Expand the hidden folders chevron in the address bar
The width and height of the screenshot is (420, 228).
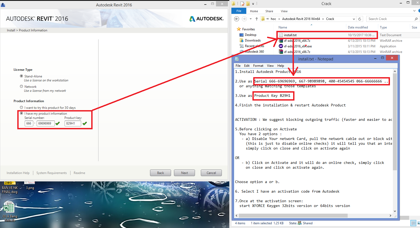268,19
